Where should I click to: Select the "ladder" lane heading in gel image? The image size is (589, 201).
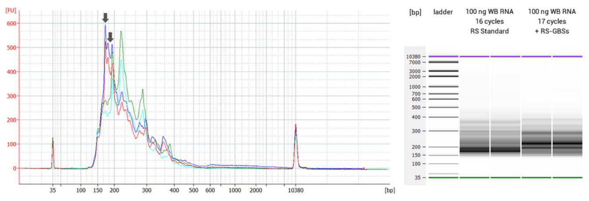tap(443, 12)
